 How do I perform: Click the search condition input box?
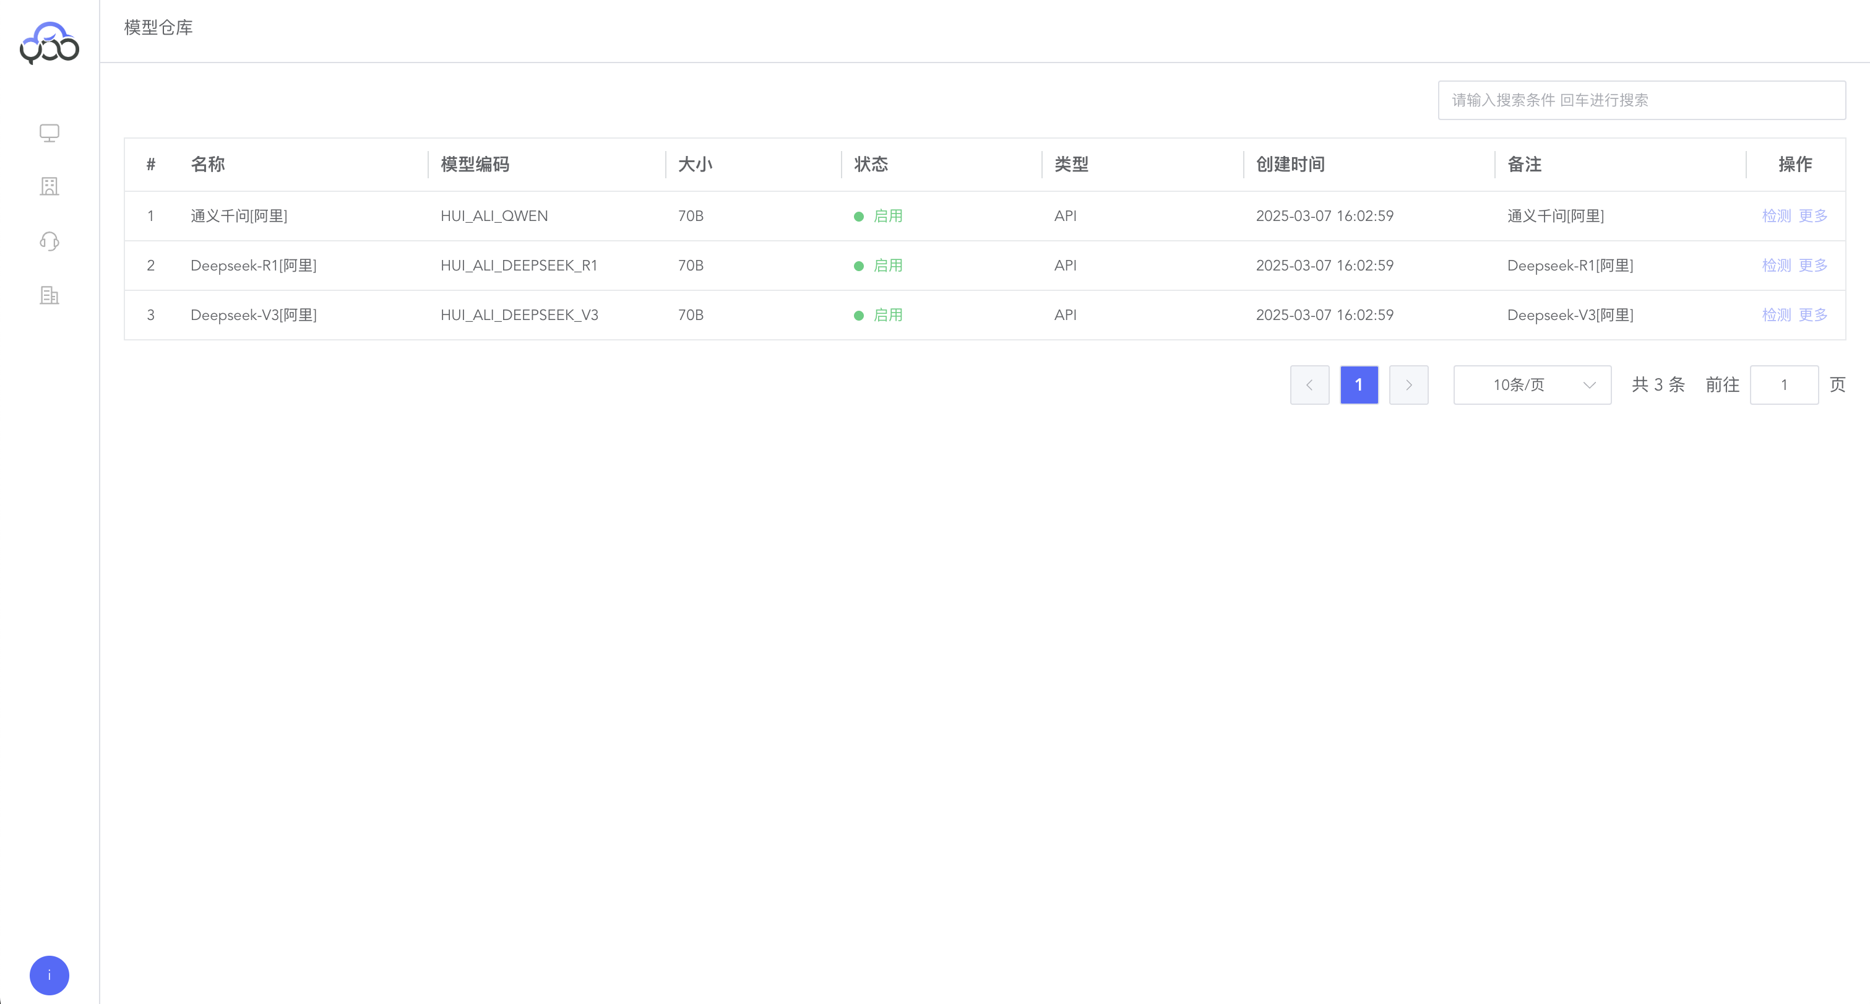[x=1641, y=100]
